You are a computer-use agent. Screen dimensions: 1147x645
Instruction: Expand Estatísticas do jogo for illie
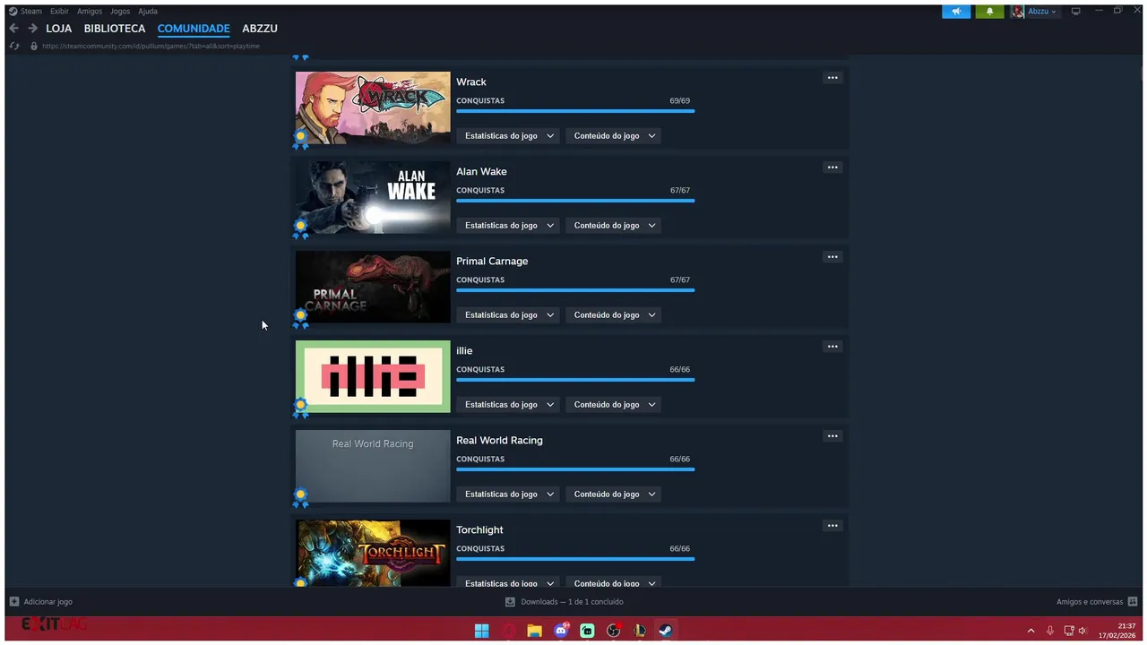(509, 405)
